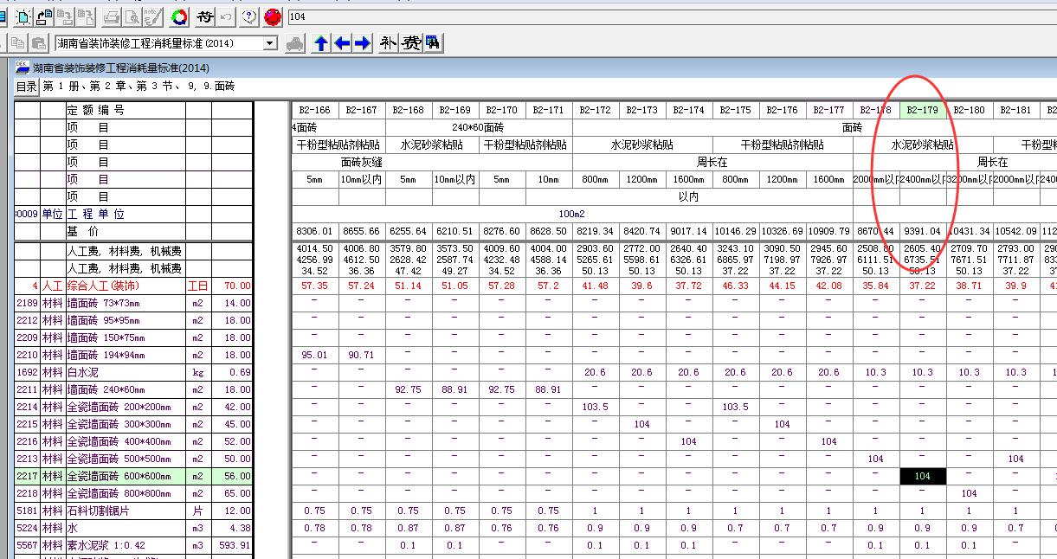The width and height of the screenshot is (1057, 559).
Task: Click the input field showing 104
Action: pyautogui.click(x=671, y=16)
